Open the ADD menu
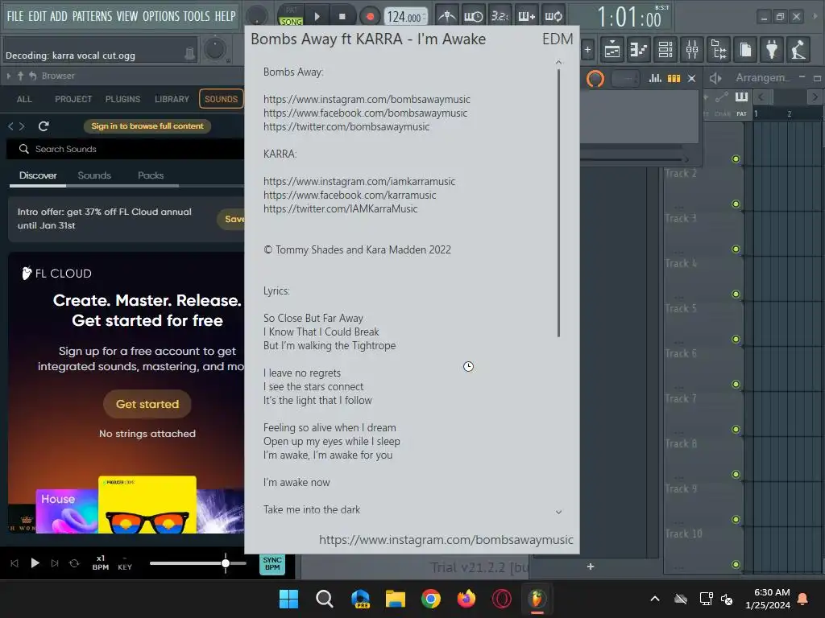Screen dimensions: 825x618 click(58, 16)
